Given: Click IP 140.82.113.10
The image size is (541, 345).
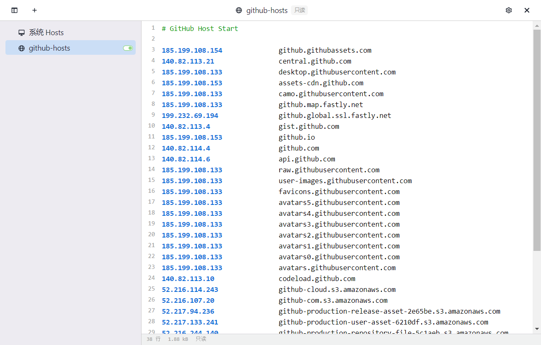Looking at the screenshot, I should tap(188, 279).
